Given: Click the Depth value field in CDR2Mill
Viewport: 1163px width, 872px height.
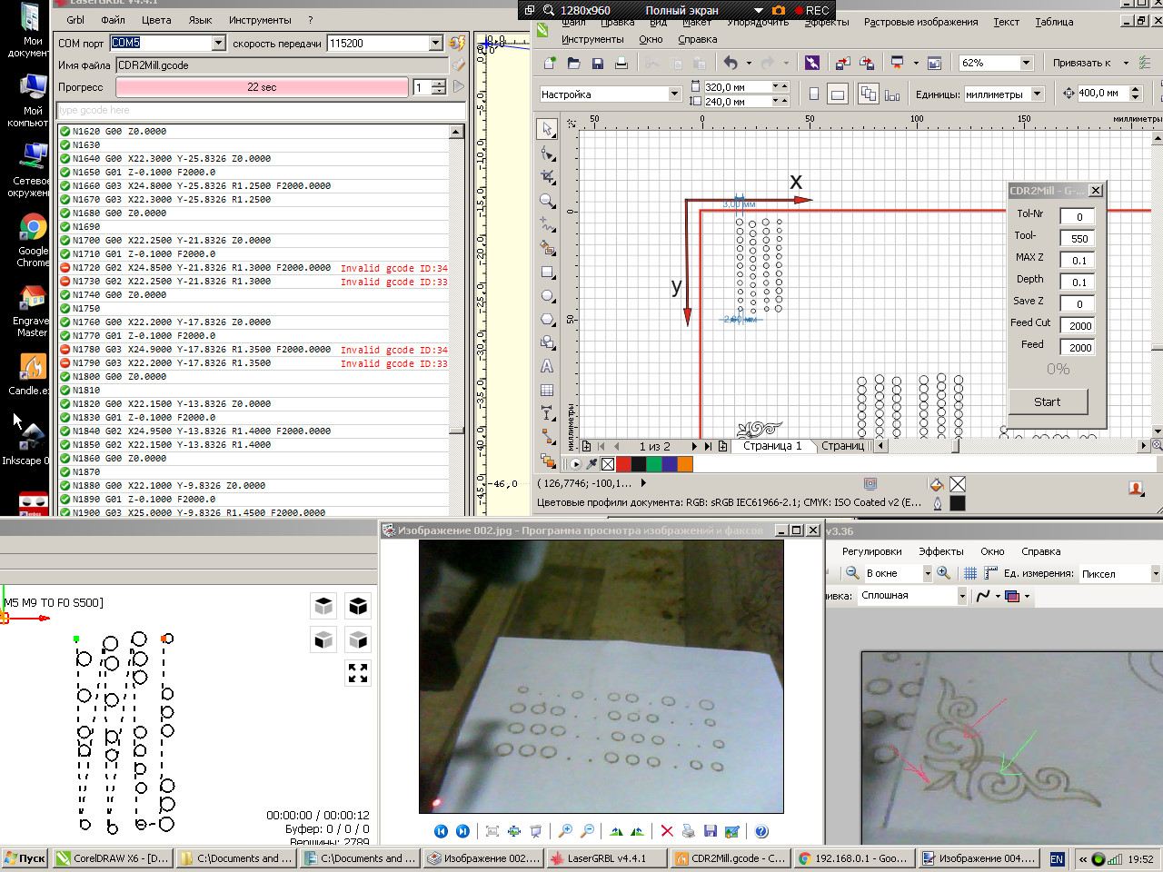Looking at the screenshot, I should (1078, 282).
